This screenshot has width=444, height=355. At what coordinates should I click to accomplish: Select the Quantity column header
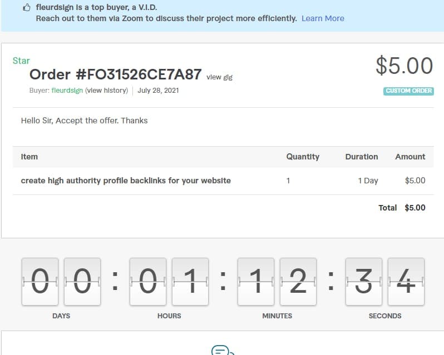click(303, 157)
